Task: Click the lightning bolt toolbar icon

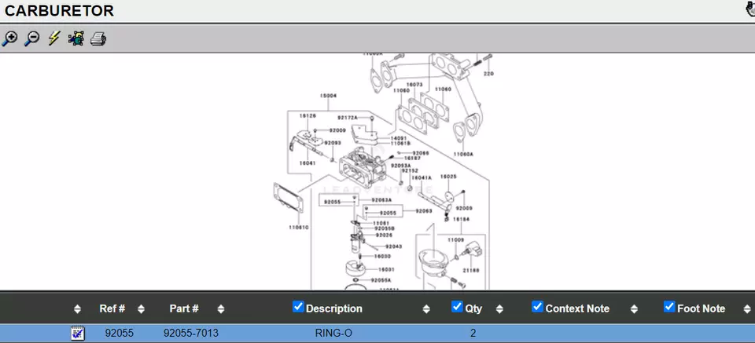Action: pyautogui.click(x=53, y=38)
